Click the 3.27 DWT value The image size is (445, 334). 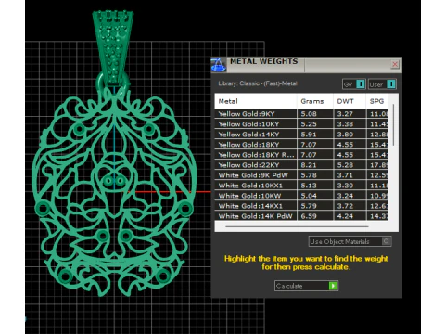click(345, 114)
